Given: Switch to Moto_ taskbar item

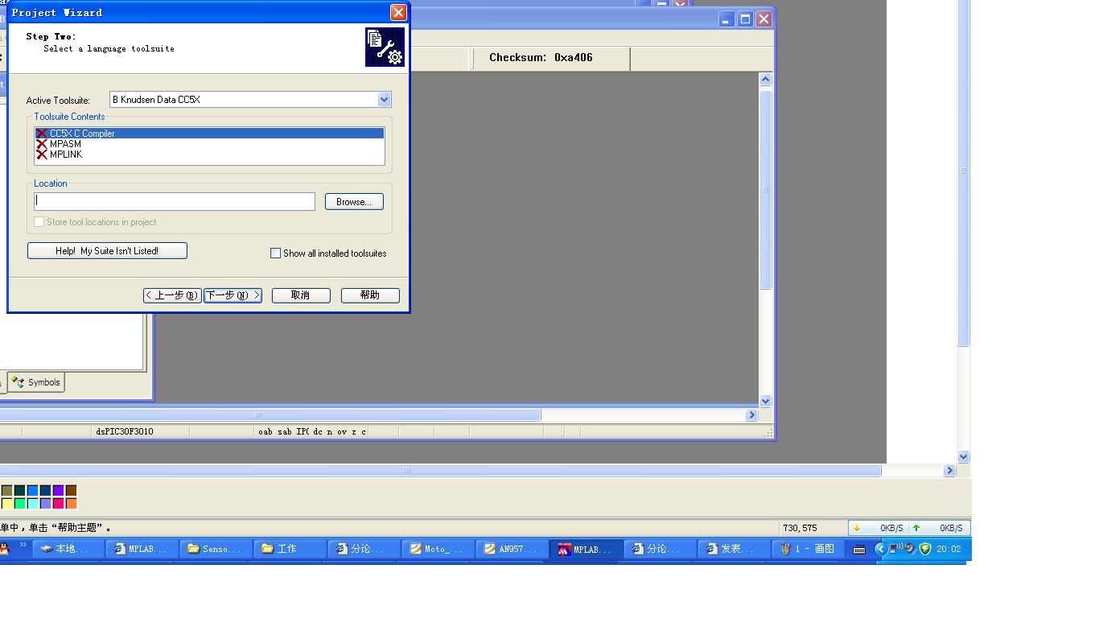Looking at the screenshot, I should [x=438, y=549].
